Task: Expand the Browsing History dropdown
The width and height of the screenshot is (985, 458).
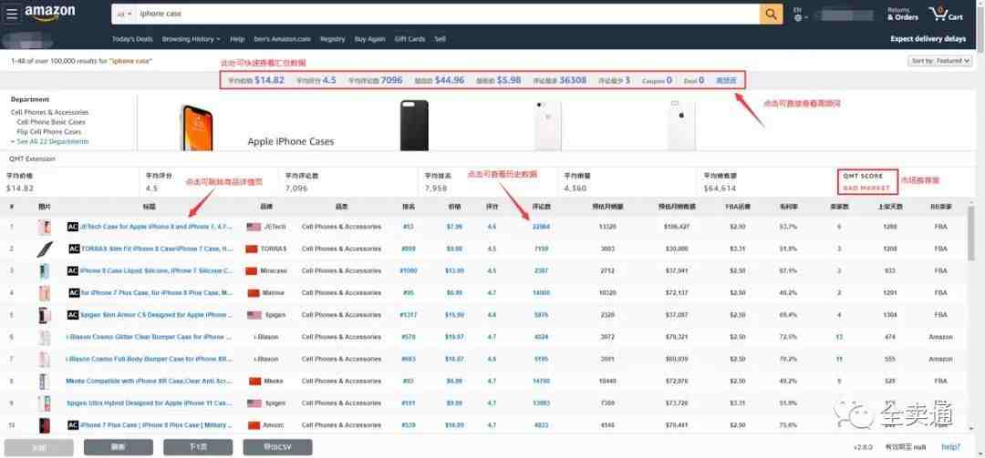Action: coord(191,39)
